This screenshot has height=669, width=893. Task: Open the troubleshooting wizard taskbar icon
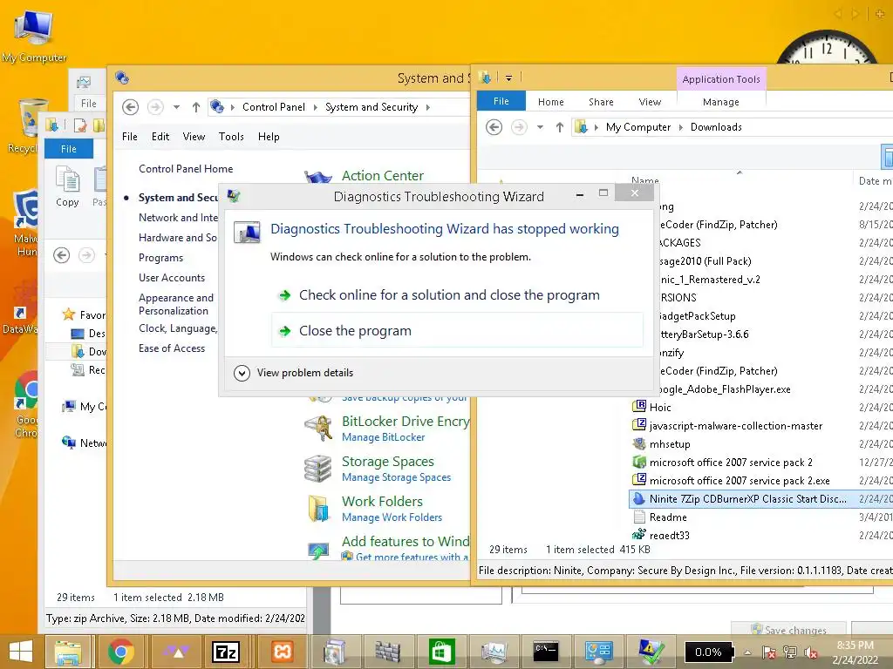pyautogui.click(x=651, y=652)
